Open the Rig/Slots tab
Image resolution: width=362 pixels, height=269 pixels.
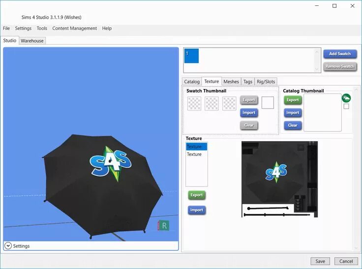pyautogui.click(x=266, y=82)
